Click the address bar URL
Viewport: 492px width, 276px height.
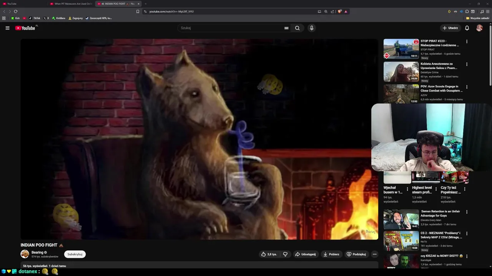(x=171, y=11)
